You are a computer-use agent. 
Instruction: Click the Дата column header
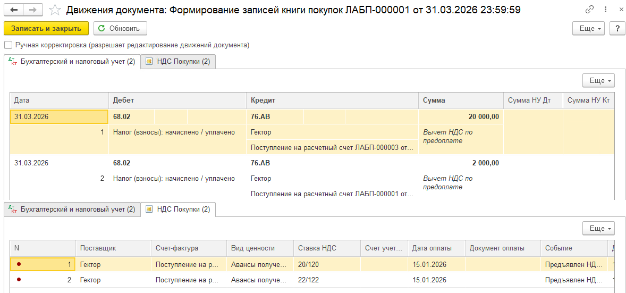coord(59,101)
